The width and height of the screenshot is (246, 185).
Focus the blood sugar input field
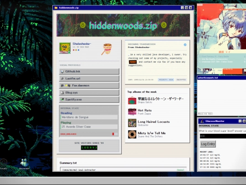pos(223,136)
